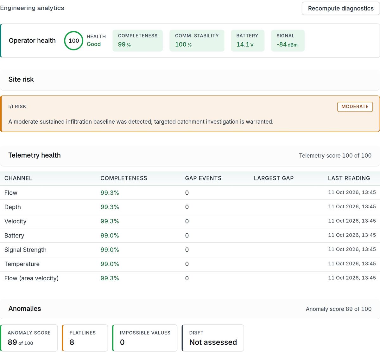Click the MODERATE risk badge
Screen dimensions: 380x352
tap(355, 107)
